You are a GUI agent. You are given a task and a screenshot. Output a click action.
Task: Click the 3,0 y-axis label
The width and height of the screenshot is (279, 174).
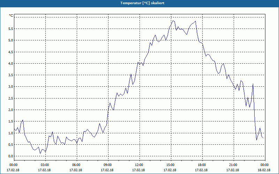[11, 87]
